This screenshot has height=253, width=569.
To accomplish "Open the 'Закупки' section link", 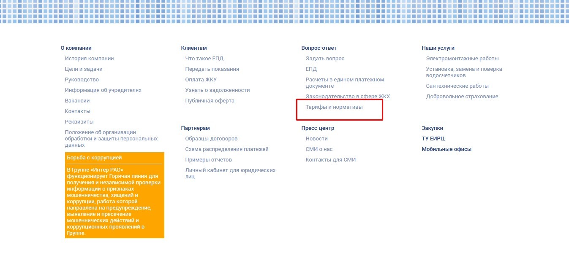I will click(x=432, y=128).
